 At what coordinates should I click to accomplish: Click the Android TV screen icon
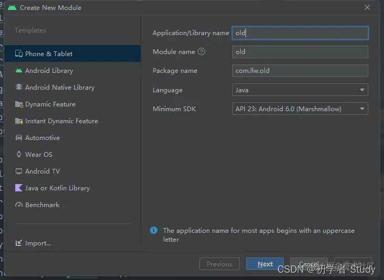tap(19, 171)
